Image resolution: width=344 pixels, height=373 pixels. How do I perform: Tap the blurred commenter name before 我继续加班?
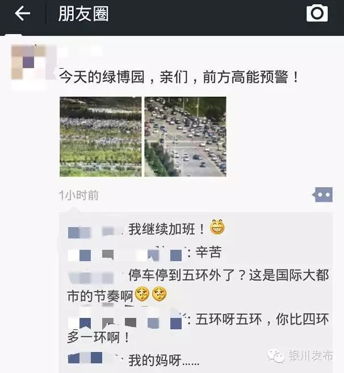point(95,232)
